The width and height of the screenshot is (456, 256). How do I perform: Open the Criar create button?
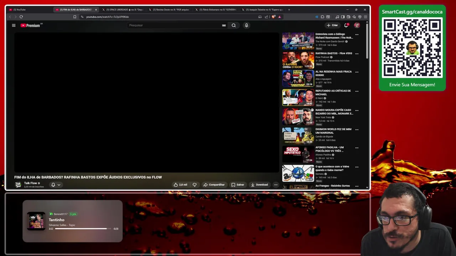[332, 25]
